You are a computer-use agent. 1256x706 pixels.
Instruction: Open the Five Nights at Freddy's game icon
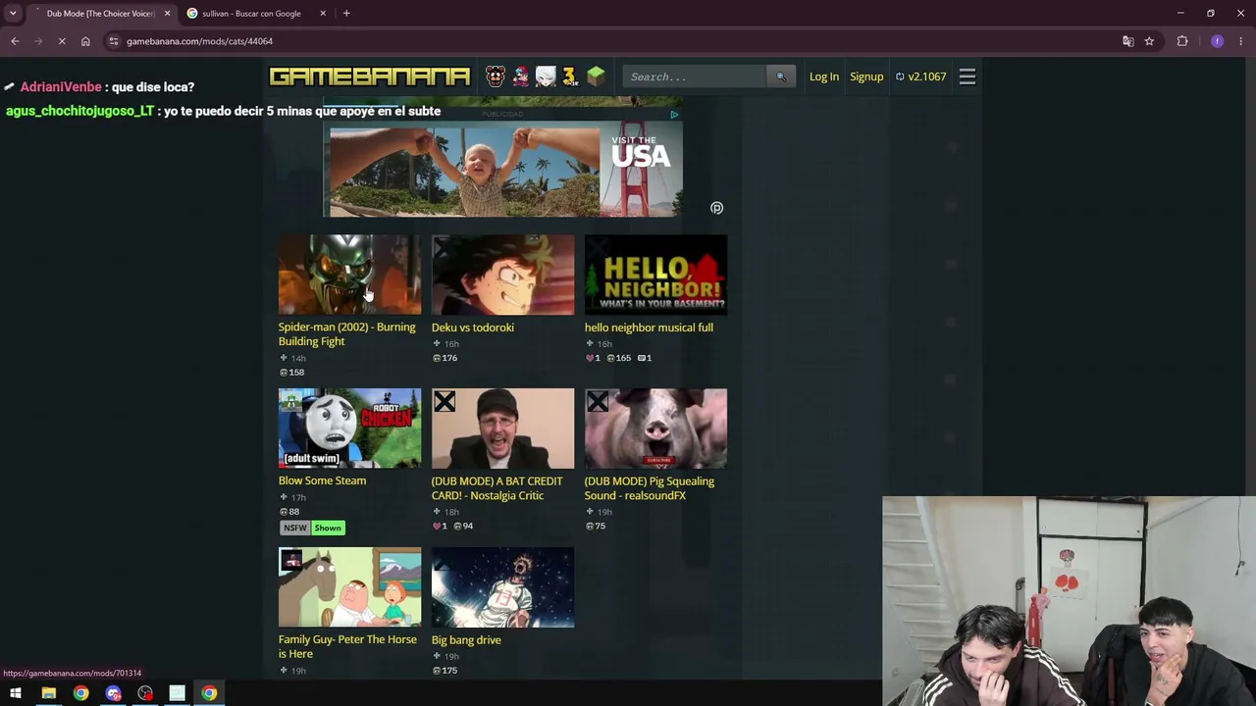tap(496, 76)
